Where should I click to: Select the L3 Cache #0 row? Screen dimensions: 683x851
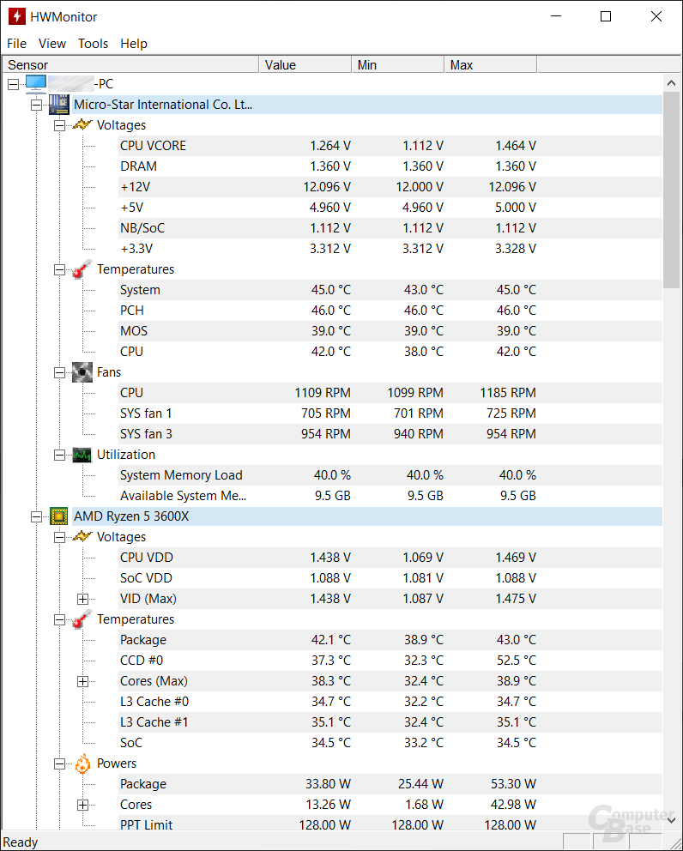tap(390, 702)
